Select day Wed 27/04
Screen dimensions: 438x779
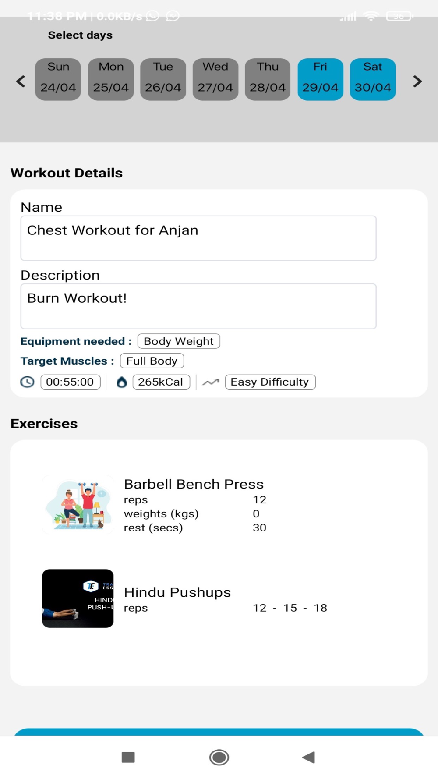point(215,79)
